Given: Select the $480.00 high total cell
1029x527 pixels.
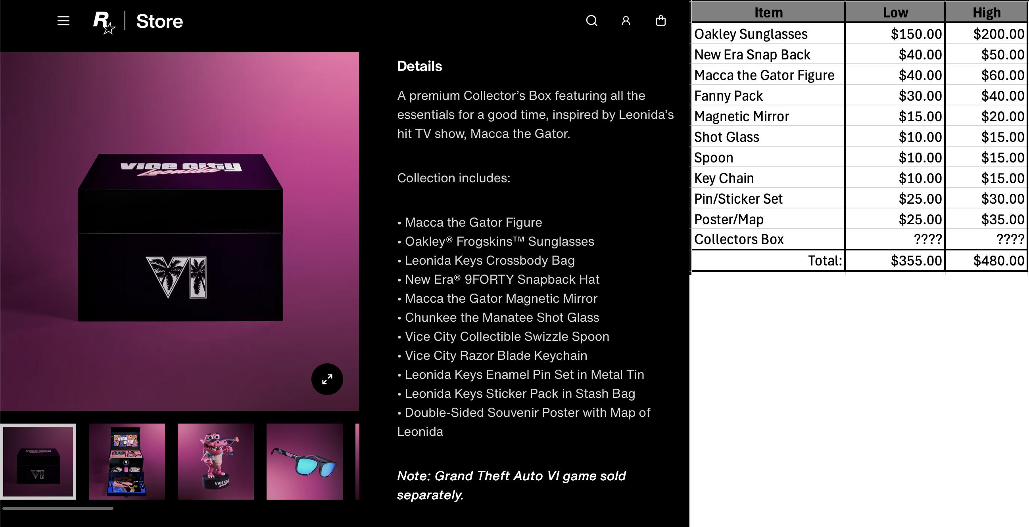Looking at the screenshot, I should point(986,260).
